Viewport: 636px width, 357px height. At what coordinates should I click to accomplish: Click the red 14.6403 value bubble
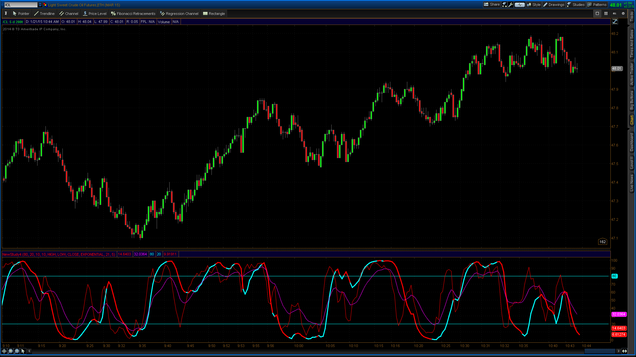click(619, 328)
